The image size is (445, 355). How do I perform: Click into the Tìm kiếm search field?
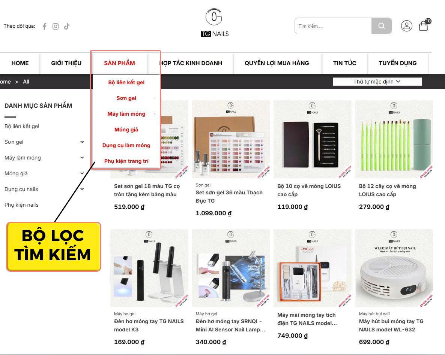(333, 26)
